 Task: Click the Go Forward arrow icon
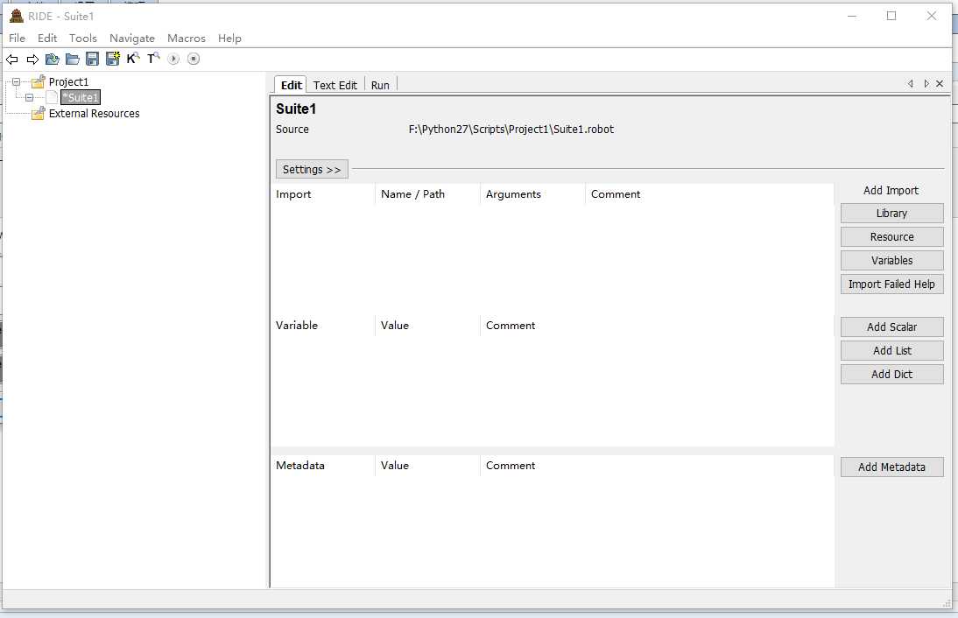click(x=32, y=60)
